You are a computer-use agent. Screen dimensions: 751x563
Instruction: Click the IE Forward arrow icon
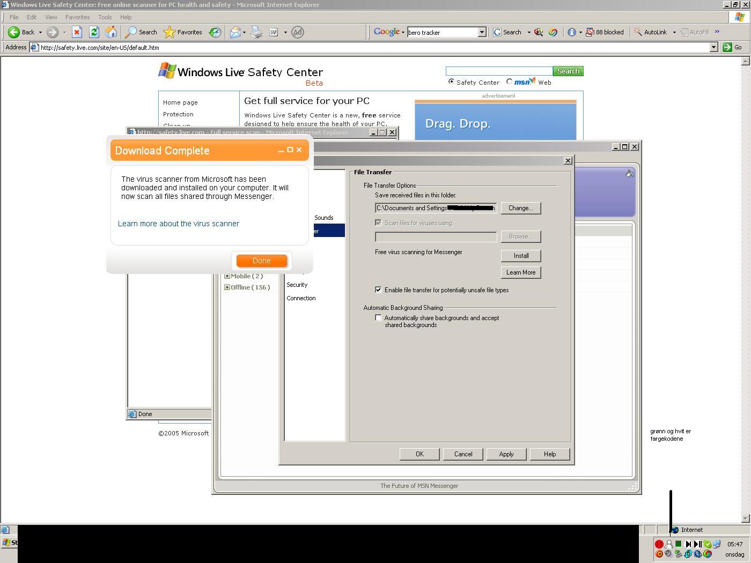pos(52,32)
